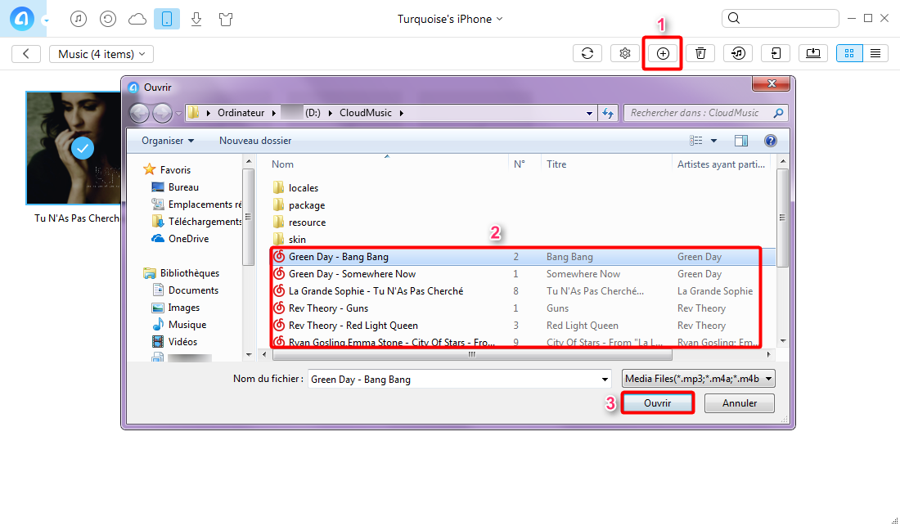Open the Organiser menu
This screenshot has width=900, height=526.
[168, 141]
